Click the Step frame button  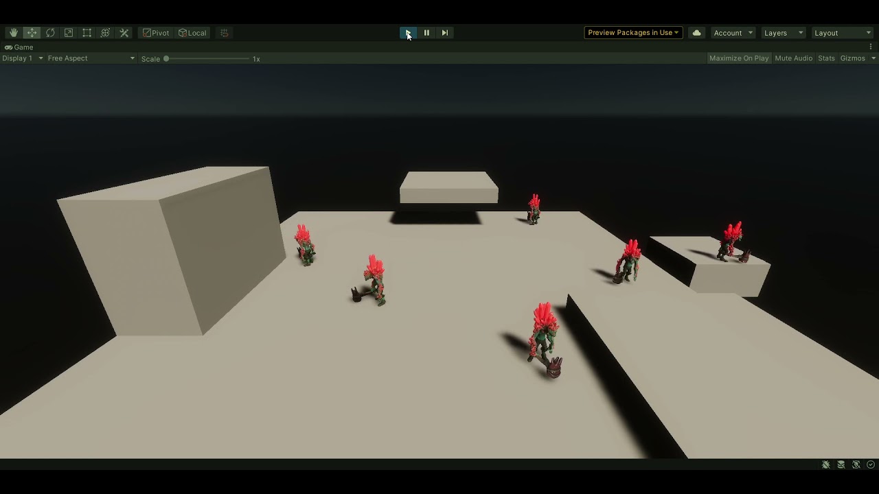pyautogui.click(x=445, y=33)
